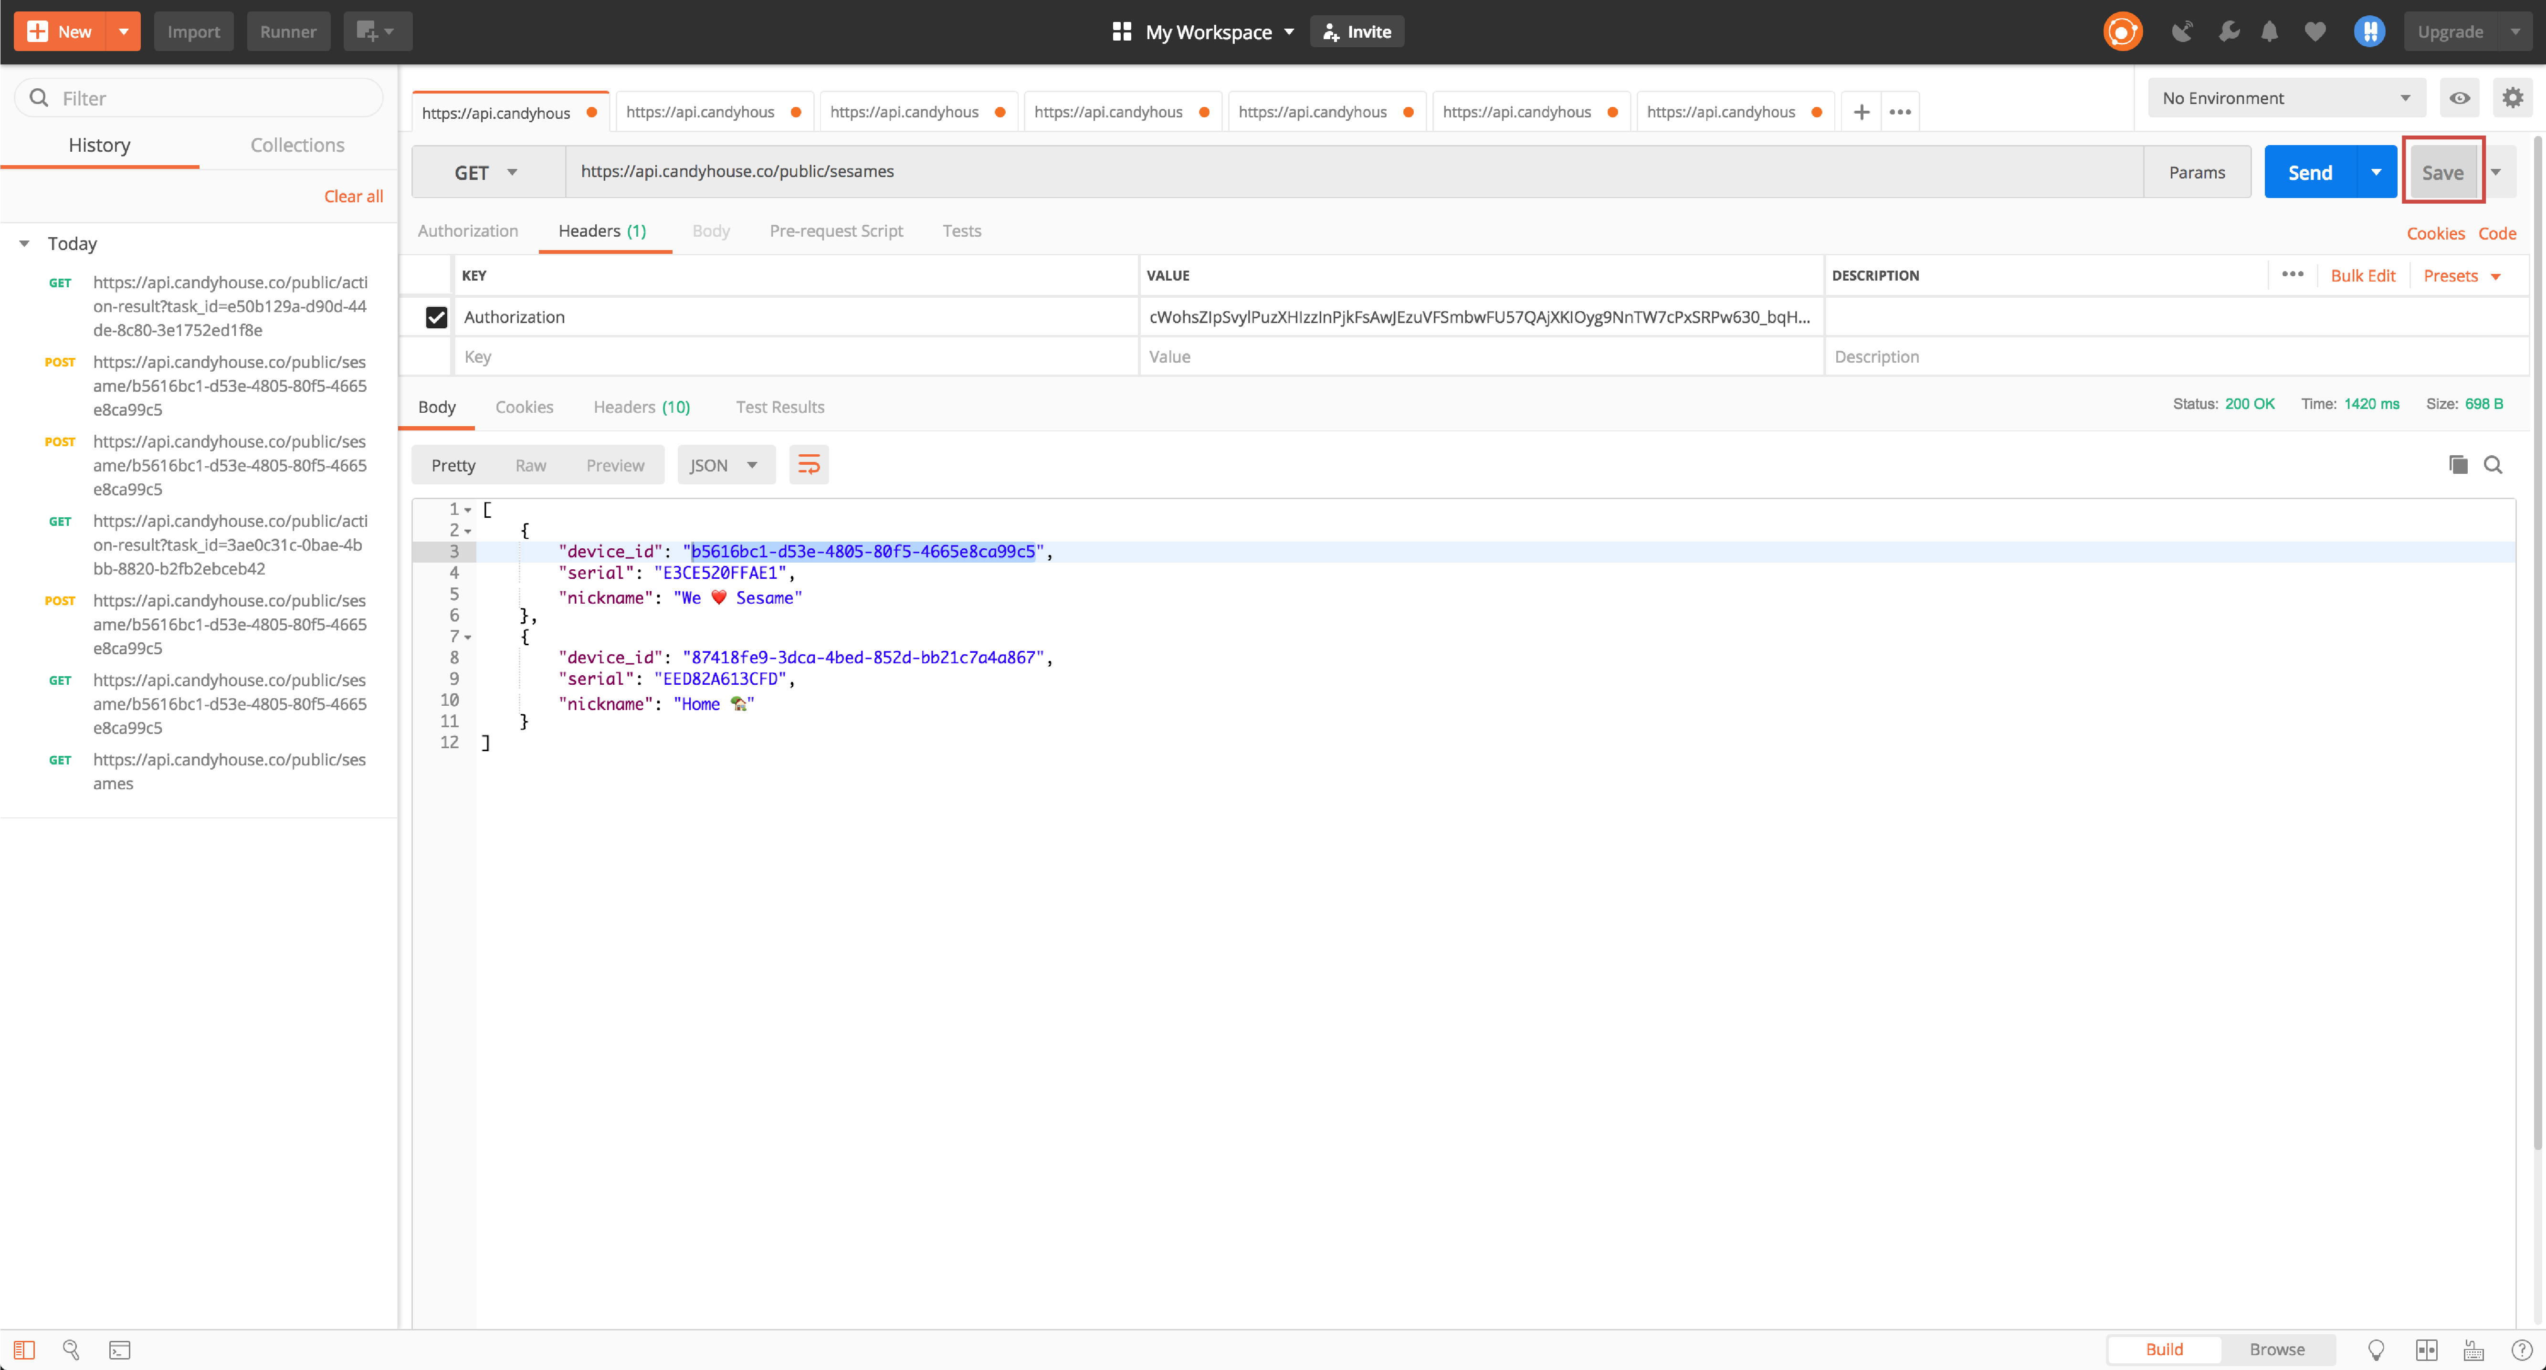
Task: Open tab options three-dot menu
Action: [x=1900, y=112]
